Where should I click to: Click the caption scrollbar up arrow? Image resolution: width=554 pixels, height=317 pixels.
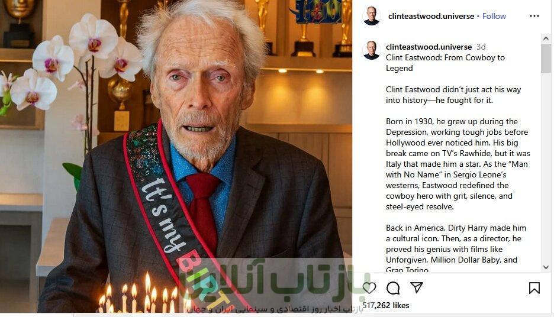(x=546, y=38)
